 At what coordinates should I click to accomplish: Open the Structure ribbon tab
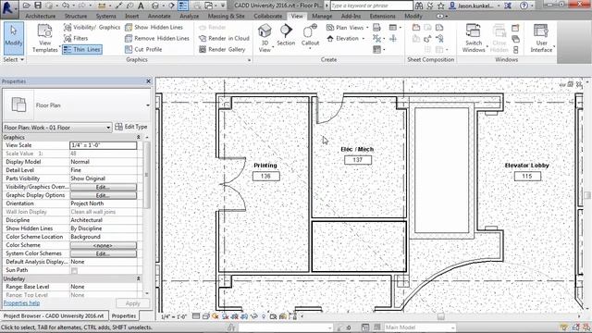coord(76,17)
